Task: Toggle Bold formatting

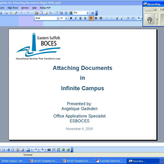Action: 71,18
